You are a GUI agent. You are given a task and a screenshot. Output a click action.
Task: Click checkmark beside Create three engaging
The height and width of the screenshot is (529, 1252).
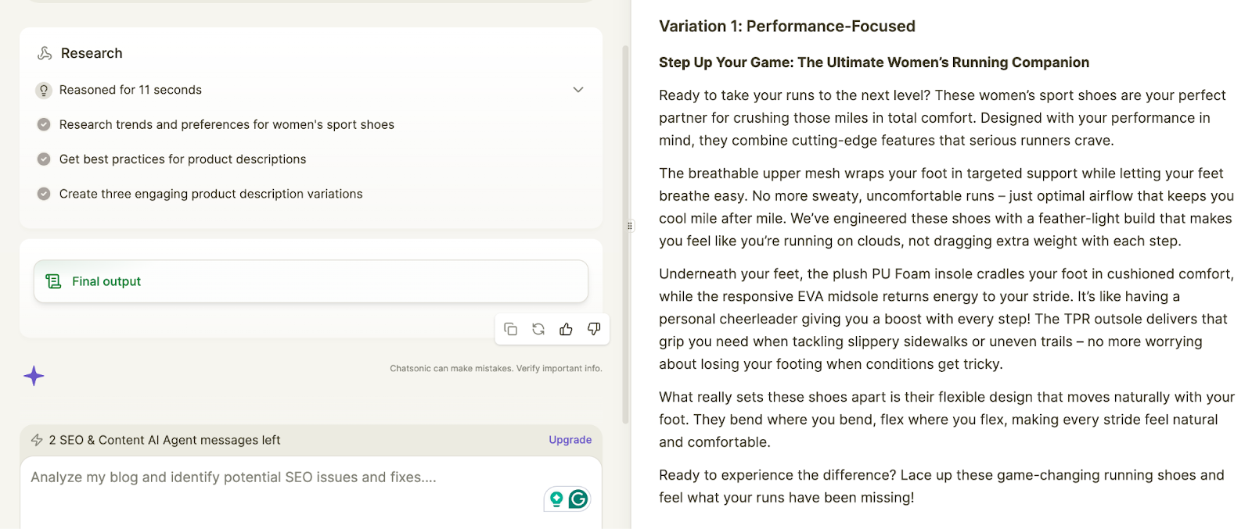44,194
